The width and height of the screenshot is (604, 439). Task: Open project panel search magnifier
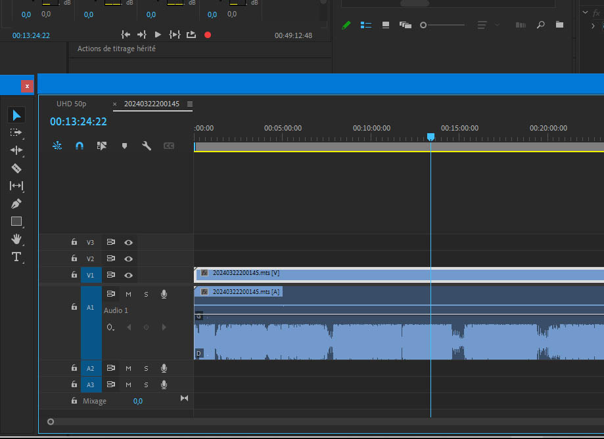click(541, 25)
